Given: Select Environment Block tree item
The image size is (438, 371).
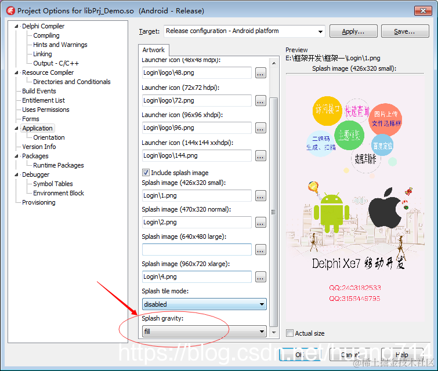Looking at the screenshot, I should (x=59, y=193).
